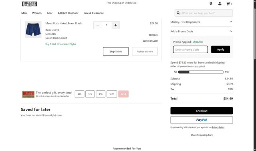This screenshot has height=151, width=256.
Task: Click the gift card Add button
Action: pos(123,94)
